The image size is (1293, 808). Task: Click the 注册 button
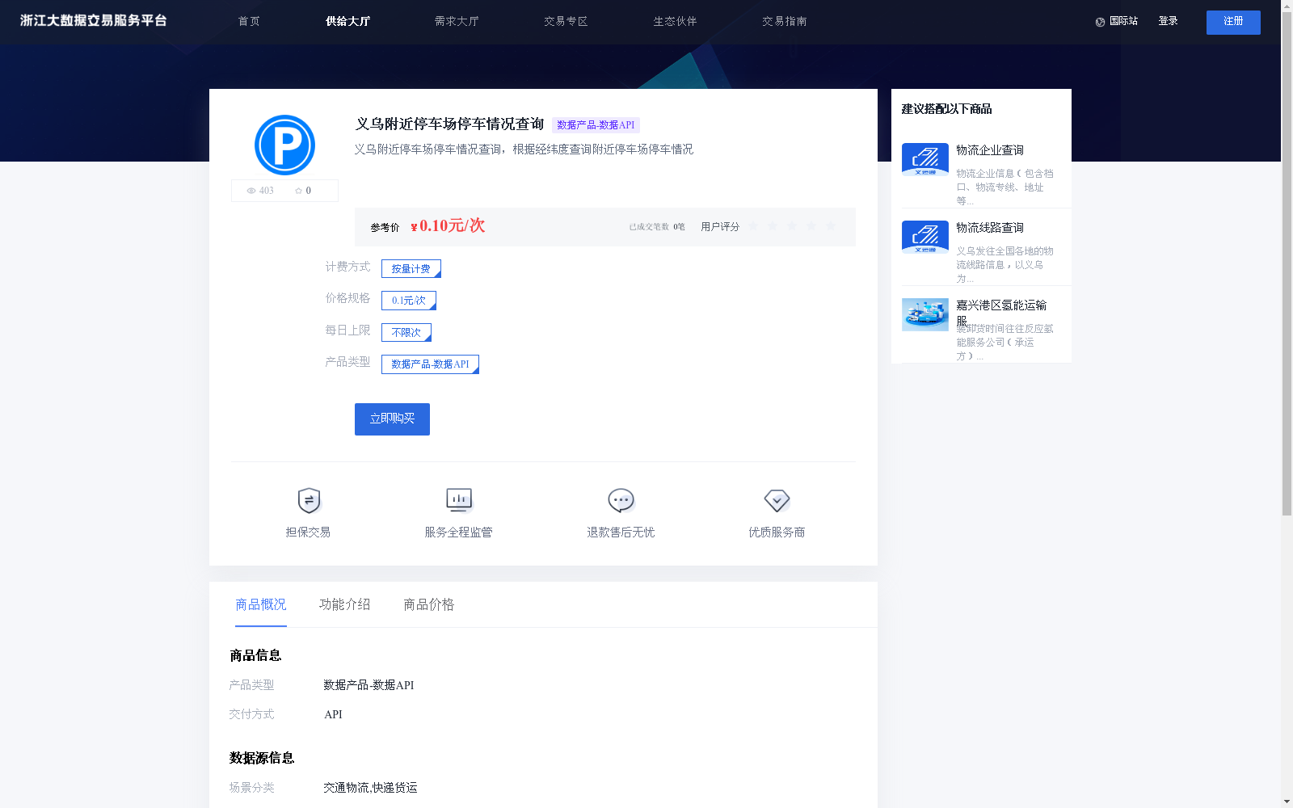[1233, 22]
